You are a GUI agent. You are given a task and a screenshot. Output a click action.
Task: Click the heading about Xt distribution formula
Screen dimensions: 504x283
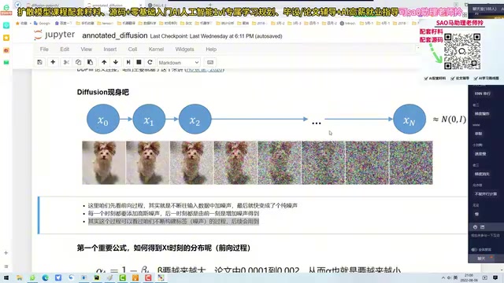pyautogui.click(x=164, y=248)
